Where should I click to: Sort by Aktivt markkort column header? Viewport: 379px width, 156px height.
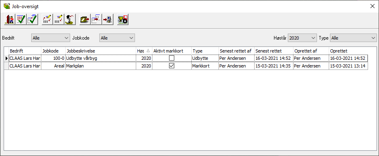coord(172,51)
